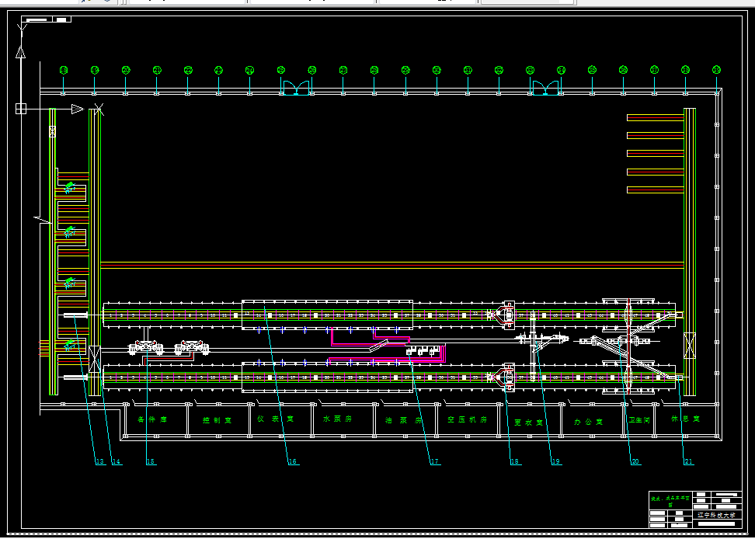Click the 更衣室 room label
Screen dimensions: 755x539
[529, 423]
